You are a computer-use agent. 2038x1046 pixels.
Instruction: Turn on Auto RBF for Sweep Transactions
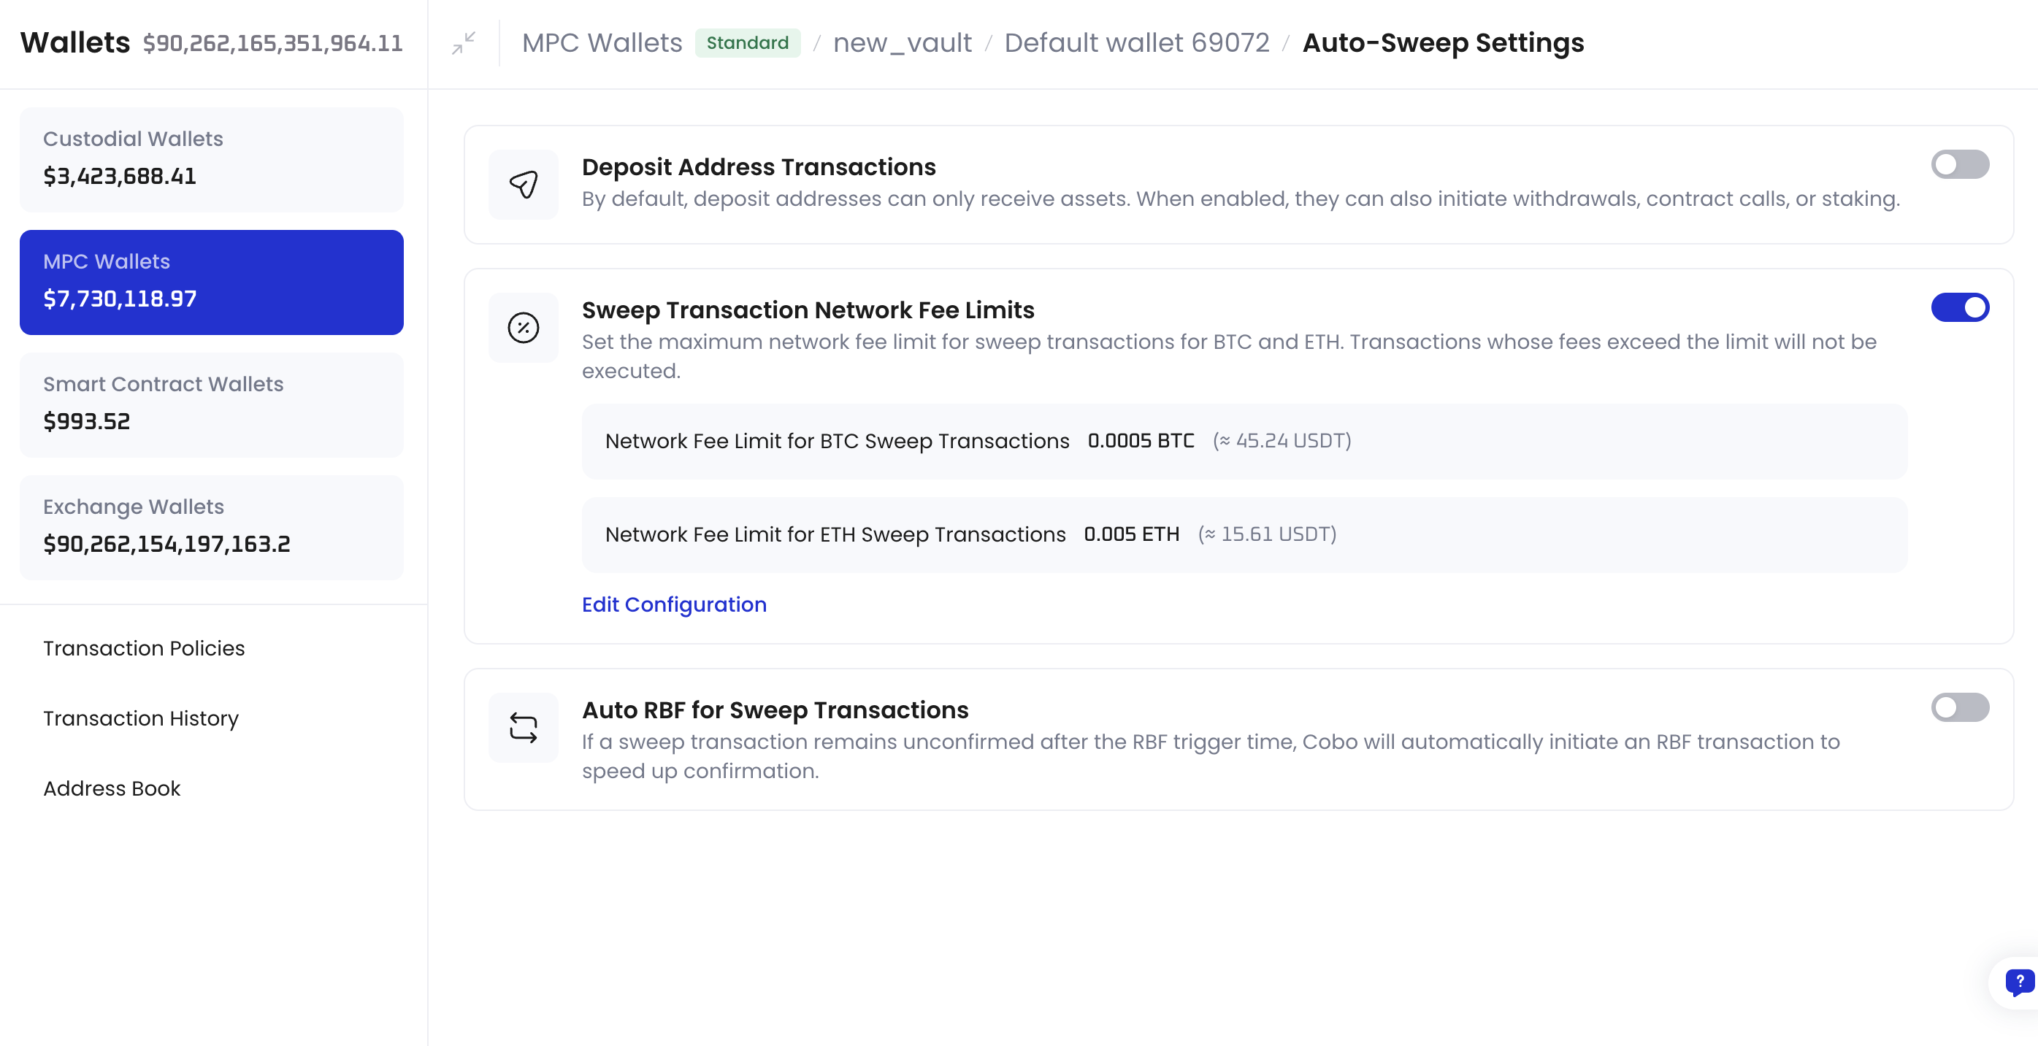[x=1961, y=707]
